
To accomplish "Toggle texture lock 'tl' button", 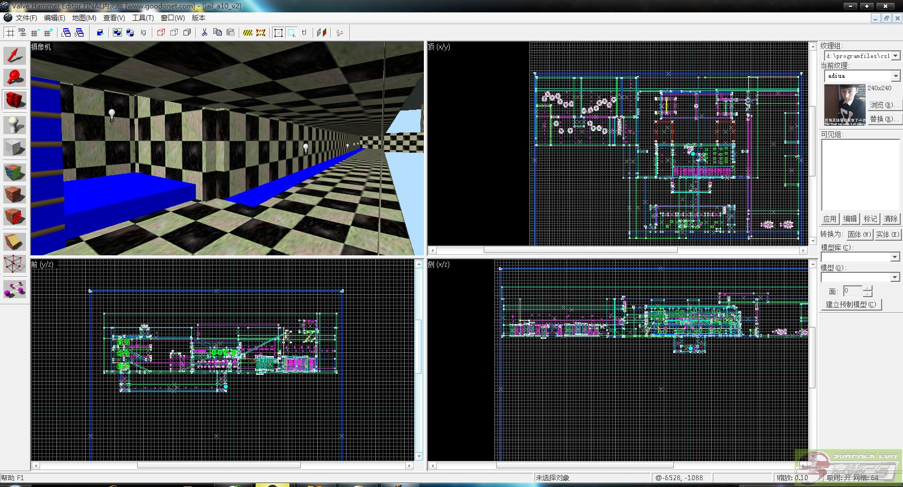I will (x=304, y=33).
